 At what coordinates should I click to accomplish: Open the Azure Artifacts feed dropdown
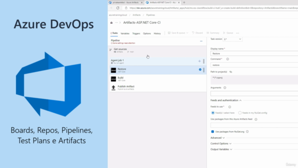point(254,125)
